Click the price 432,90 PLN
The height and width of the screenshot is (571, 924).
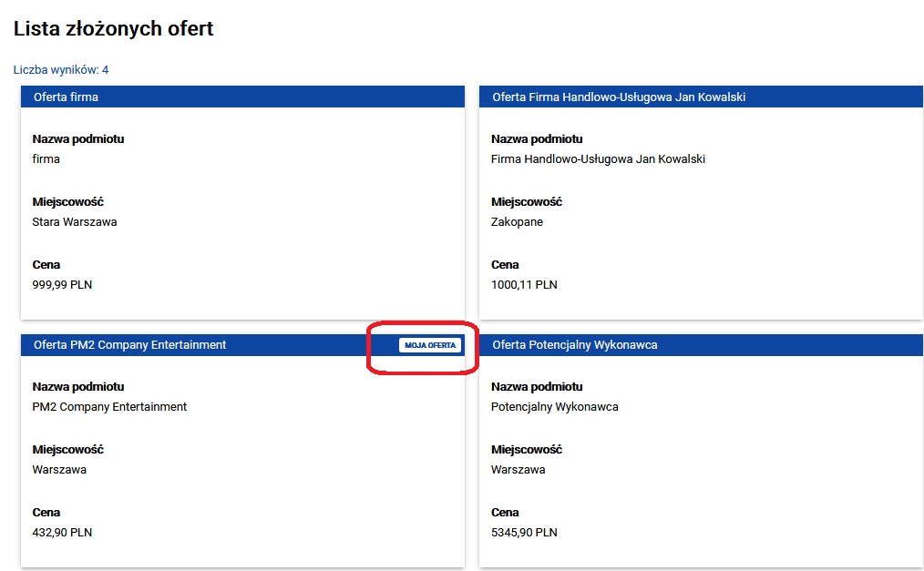[62, 533]
